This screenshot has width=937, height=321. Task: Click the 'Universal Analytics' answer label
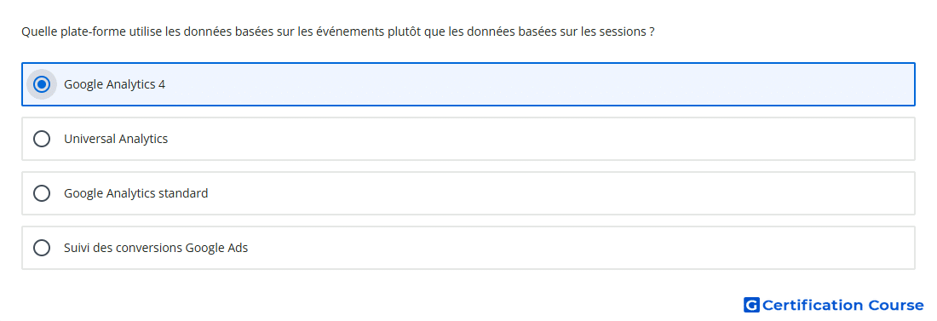(116, 139)
